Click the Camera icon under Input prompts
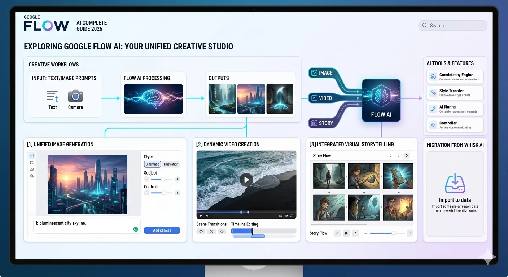The height and width of the screenshot is (277, 508). pos(75,96)
